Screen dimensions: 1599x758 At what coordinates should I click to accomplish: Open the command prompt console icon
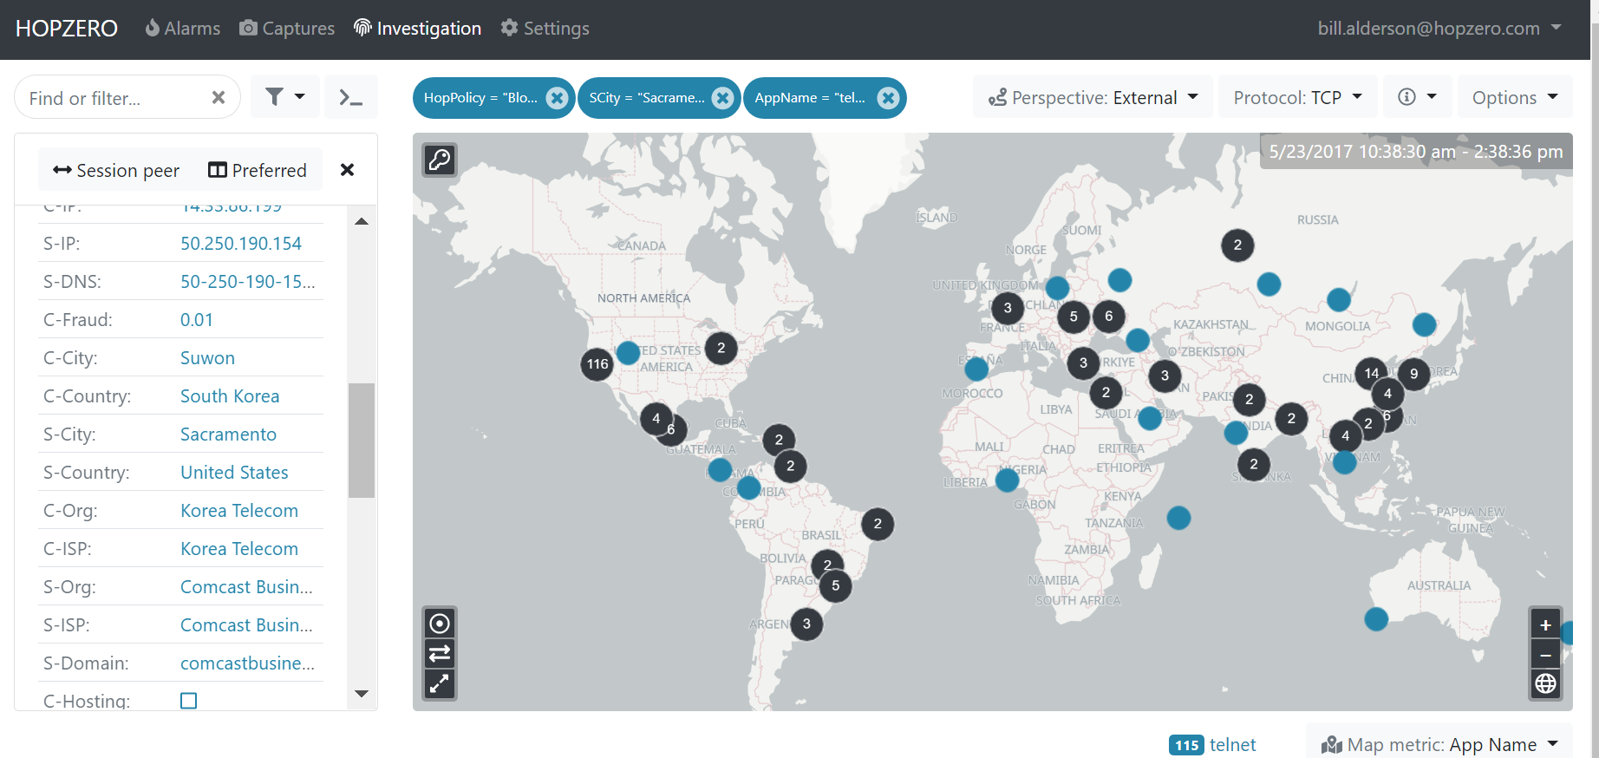point(350,97)
